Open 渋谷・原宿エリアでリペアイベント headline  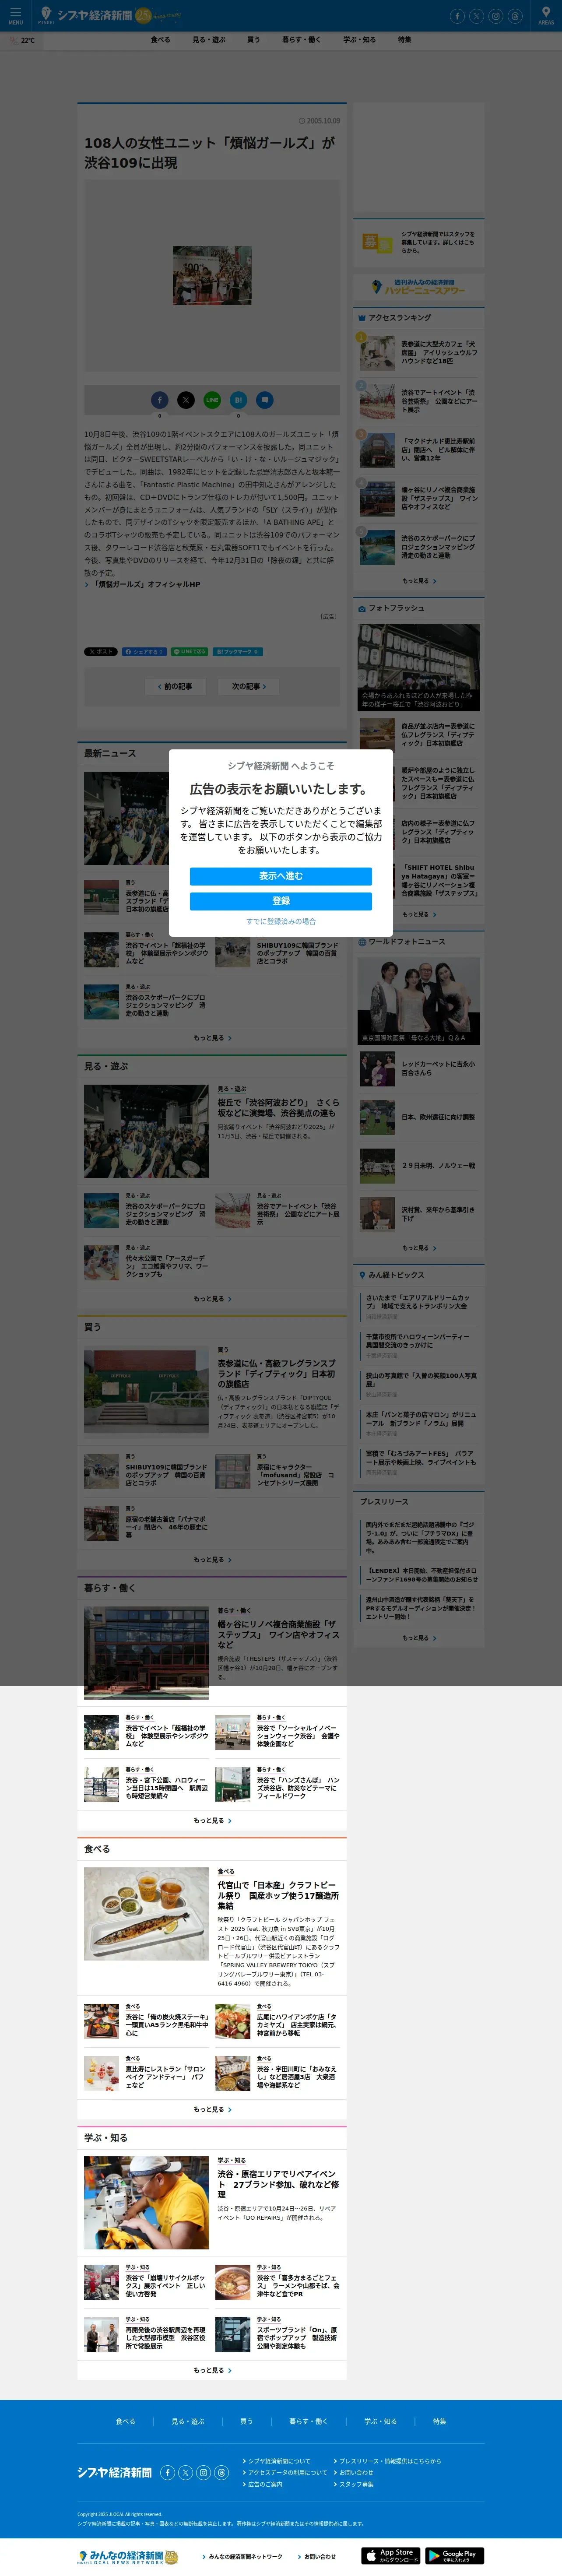tap(278, 2183)
